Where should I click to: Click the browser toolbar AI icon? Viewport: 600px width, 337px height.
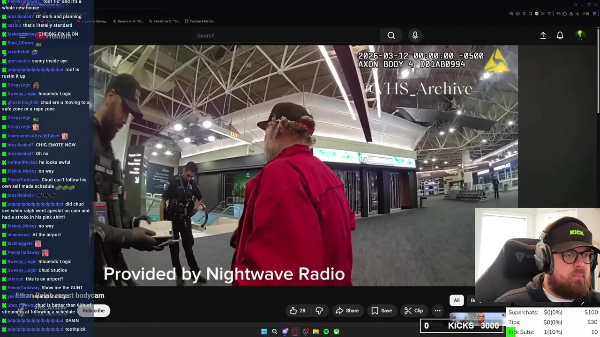click(586, 14)
